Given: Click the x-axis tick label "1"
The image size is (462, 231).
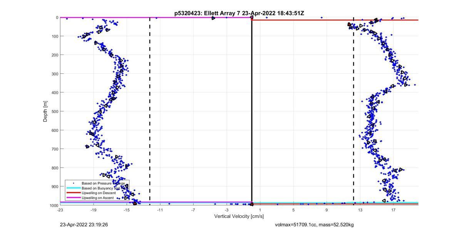Looking at the screenshot, I should (260, 210).
